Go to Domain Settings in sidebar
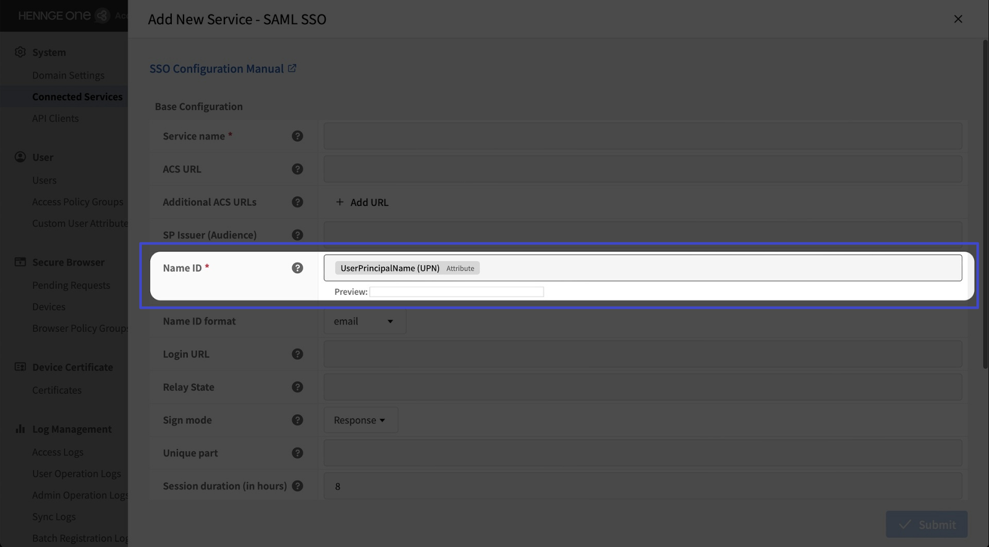This screenshot has width=989, height=547. (68, 75)
